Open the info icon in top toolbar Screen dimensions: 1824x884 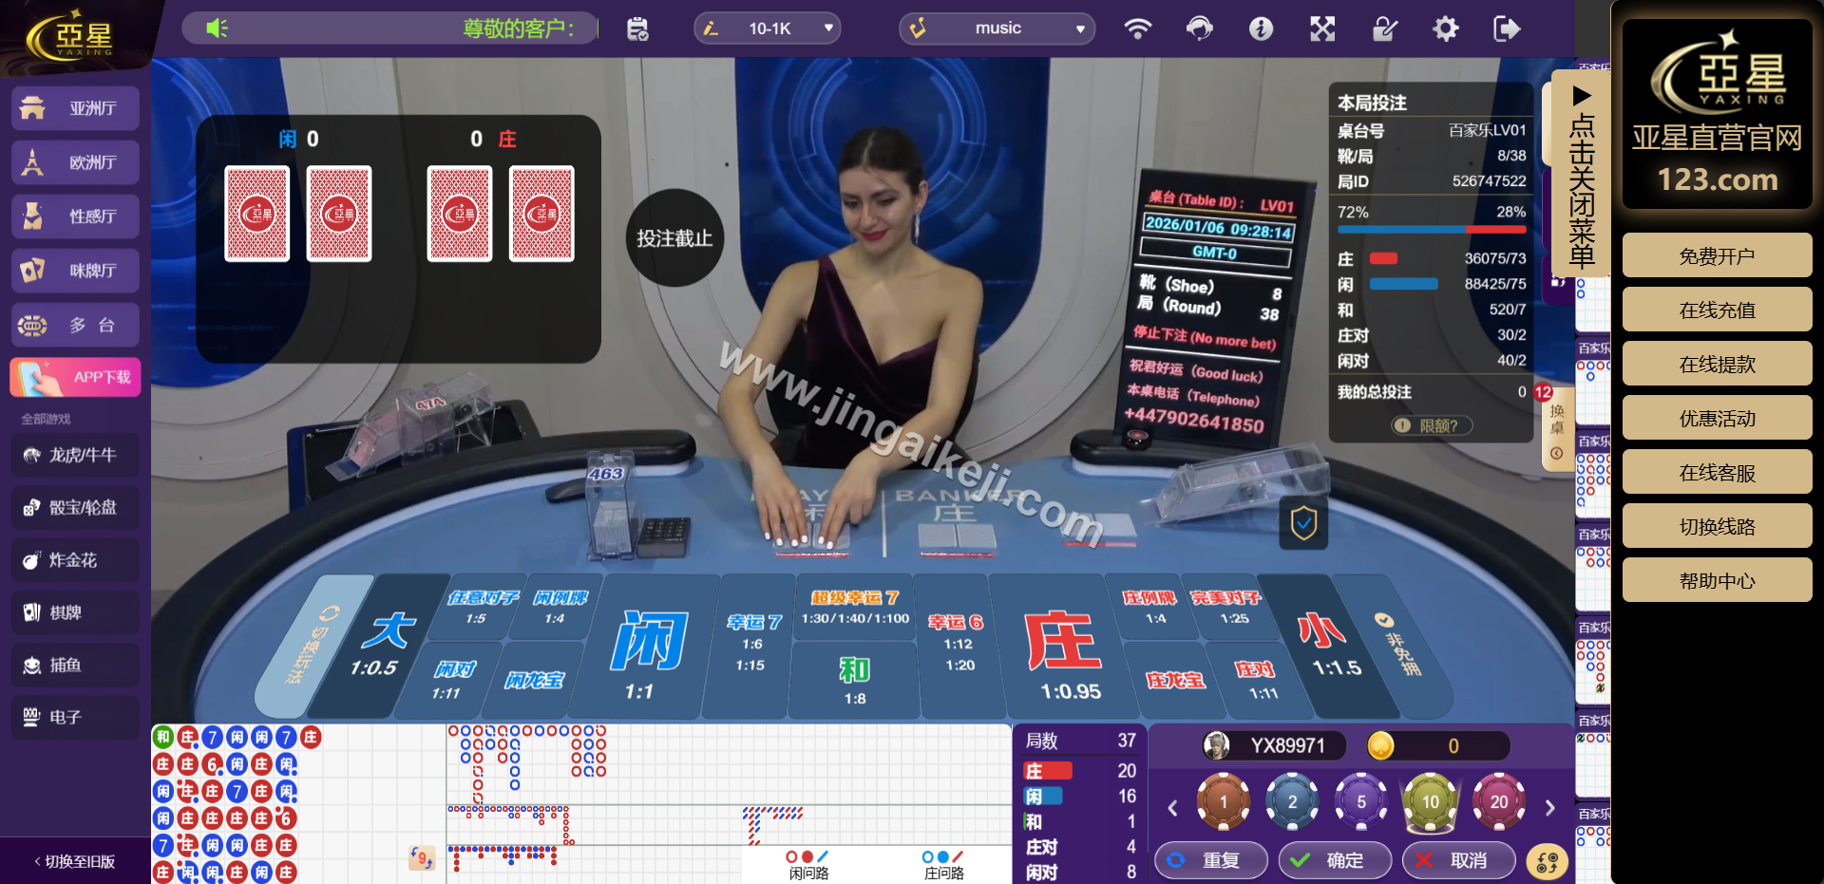click(x=1261, y=29)
